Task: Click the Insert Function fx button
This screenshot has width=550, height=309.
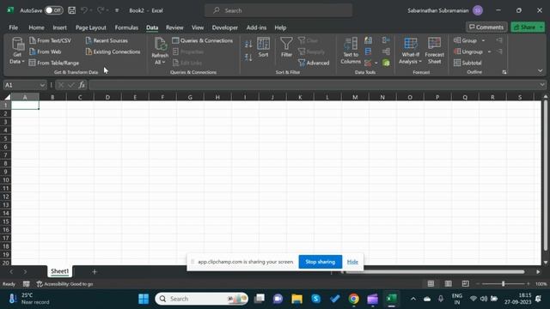Action: click(82, 85)
